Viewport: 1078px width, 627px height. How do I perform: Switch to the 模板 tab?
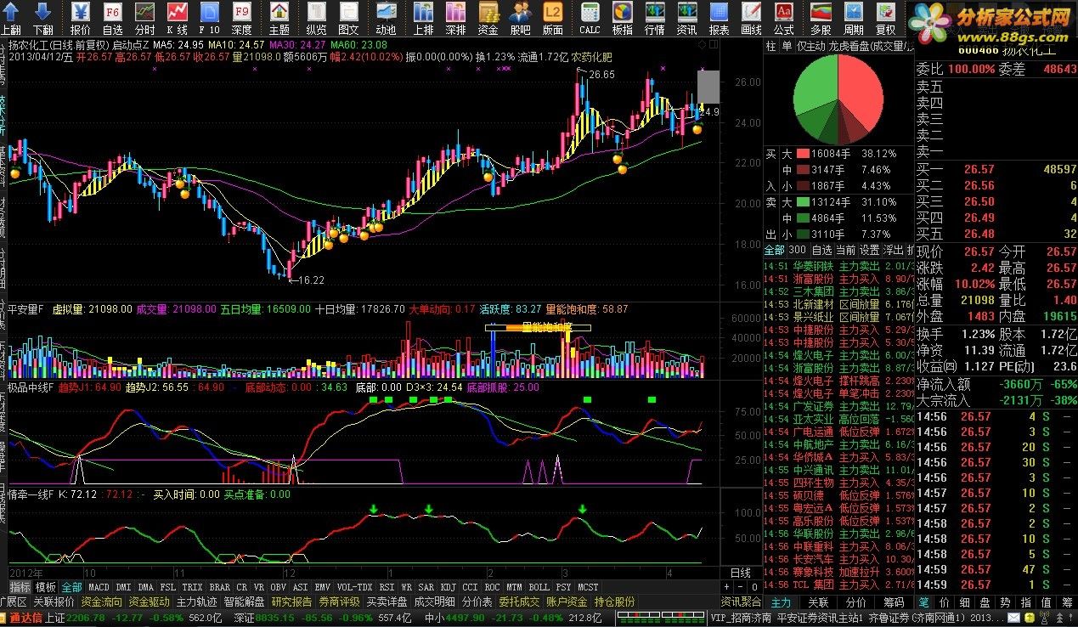[45, 587]
